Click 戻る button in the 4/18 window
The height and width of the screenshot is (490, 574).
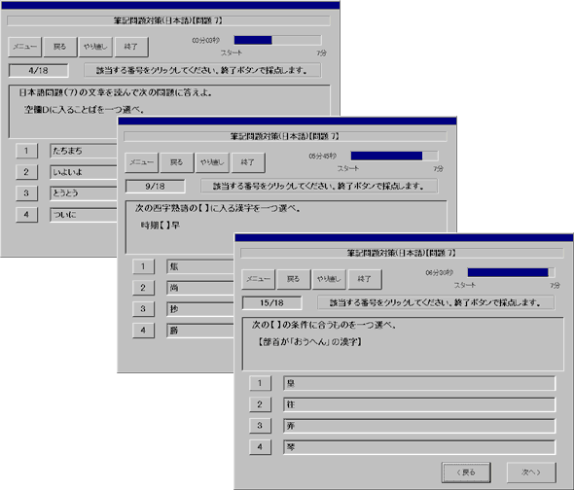coord(60,47)
